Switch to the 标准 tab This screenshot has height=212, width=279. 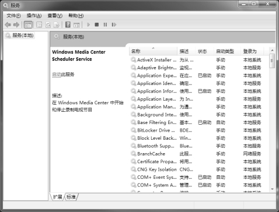click(x=71, y=197)
